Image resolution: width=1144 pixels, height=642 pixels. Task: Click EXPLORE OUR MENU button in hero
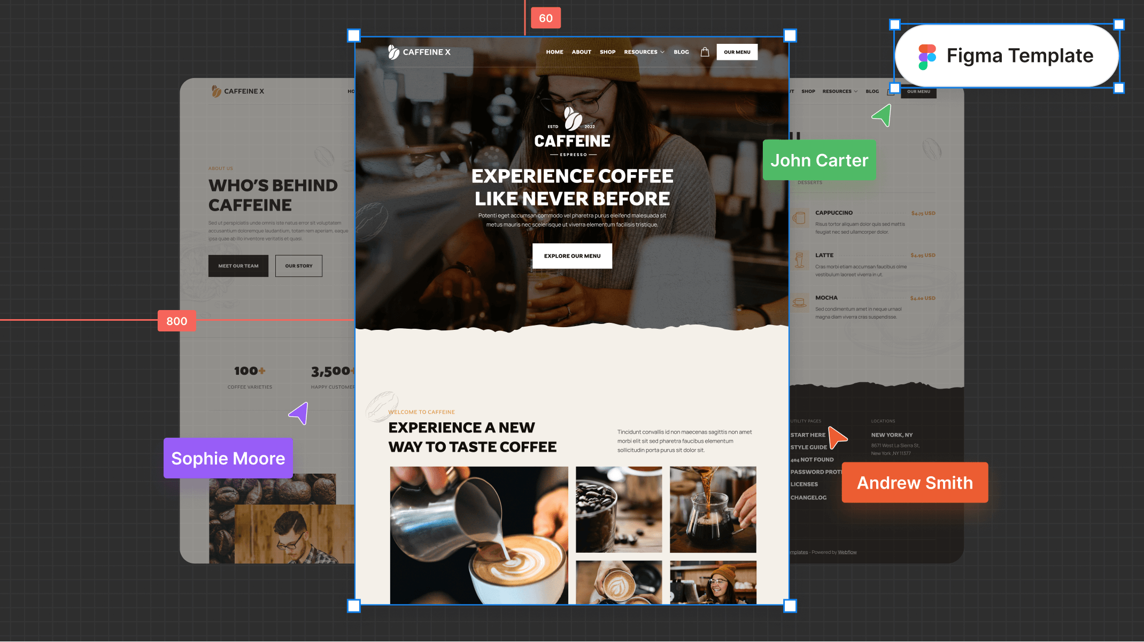pyautogui.click(x=571, y=256)
